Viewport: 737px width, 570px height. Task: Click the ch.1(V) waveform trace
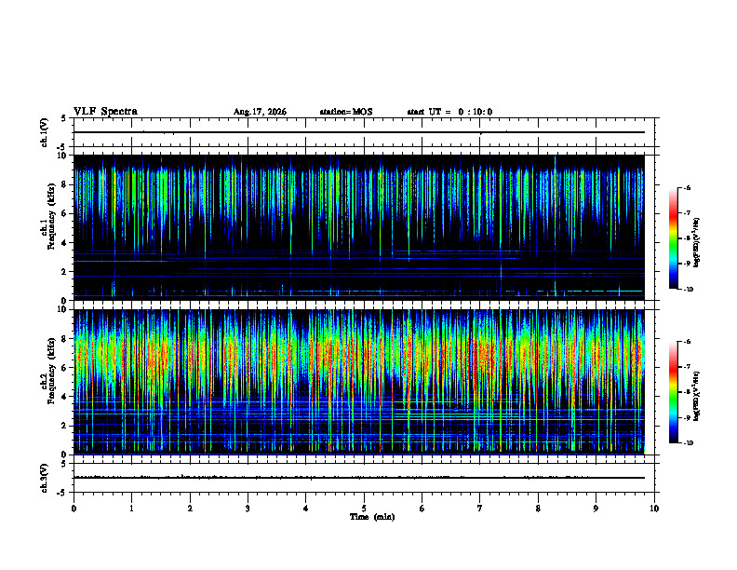pyautogui.click(x=359, y=132)
